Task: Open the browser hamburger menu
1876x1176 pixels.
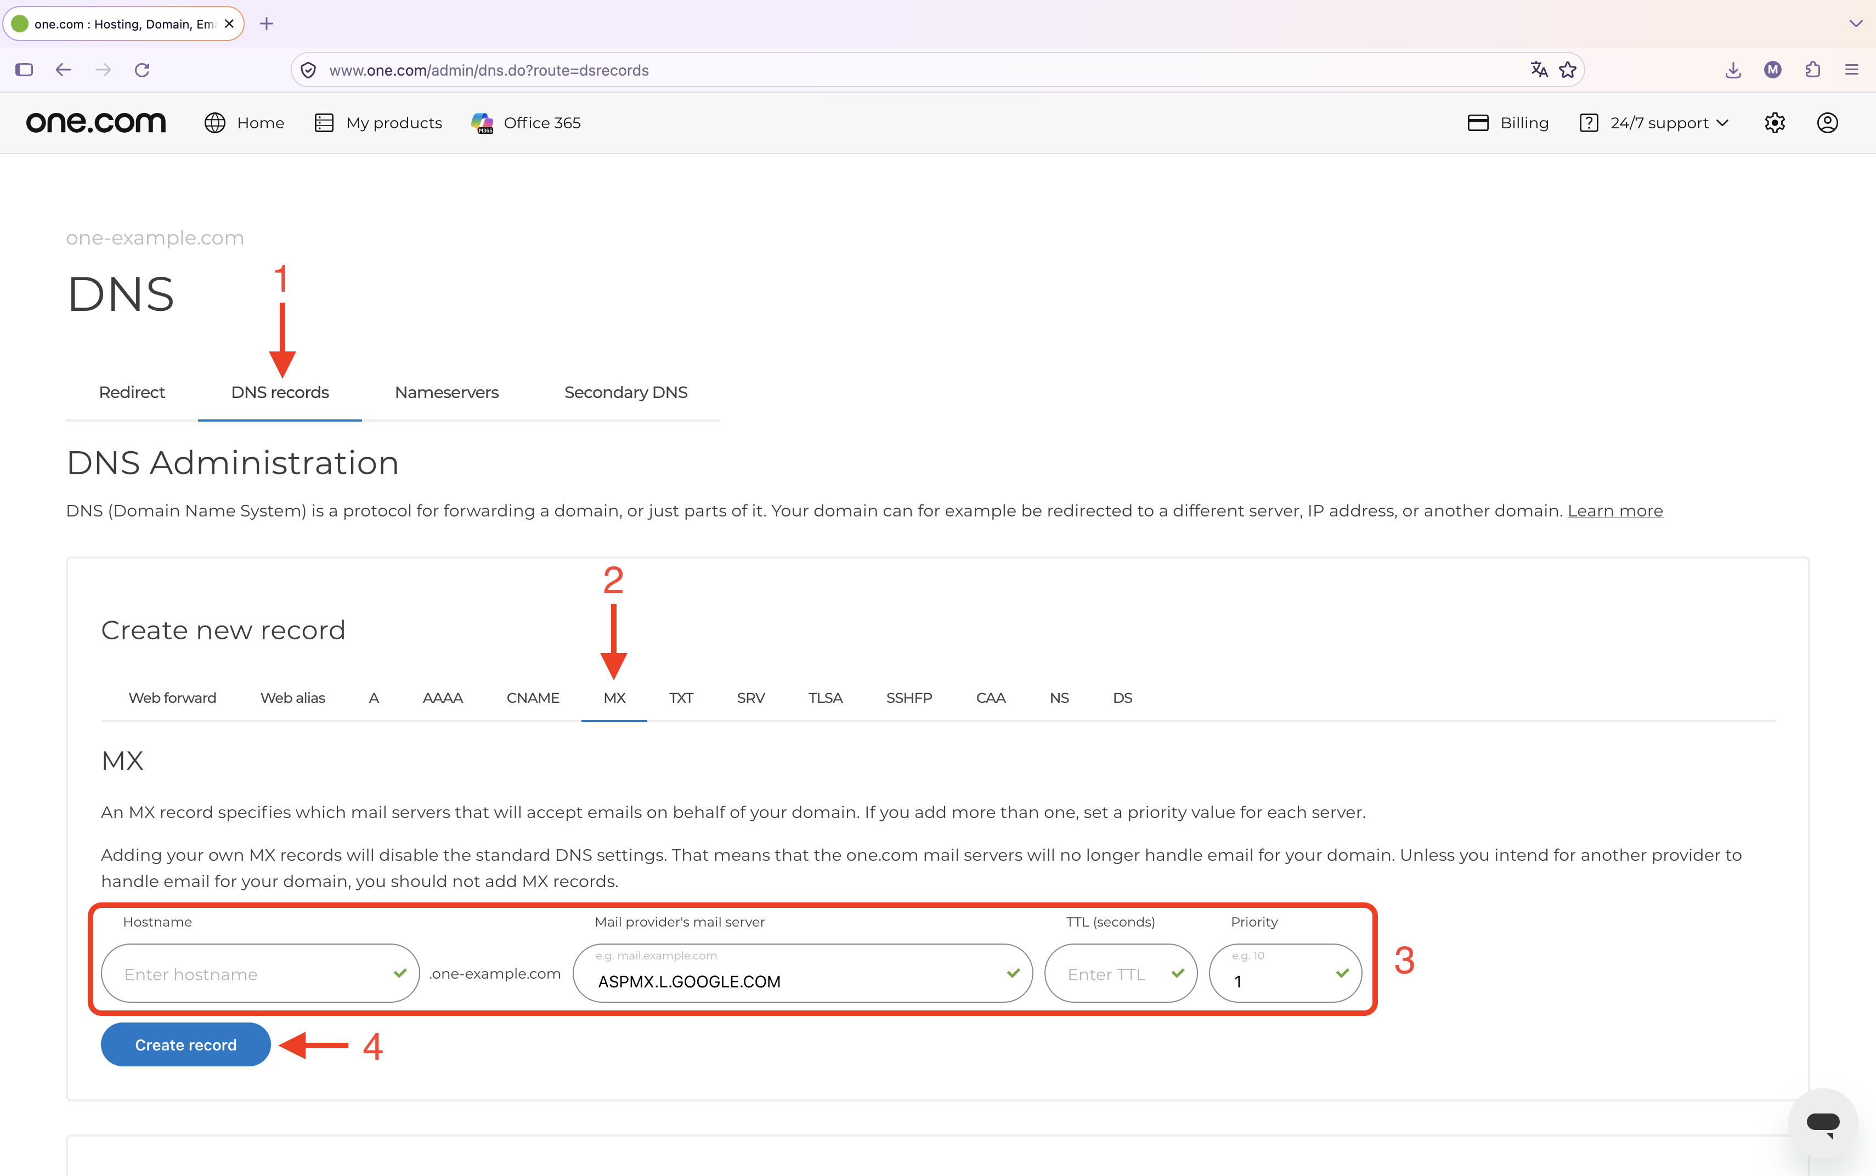Action: point(1852,70)
